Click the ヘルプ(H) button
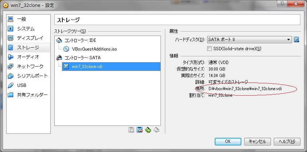Image resolution: width=307 pixels, height=152 pixels. coord(287,141)
